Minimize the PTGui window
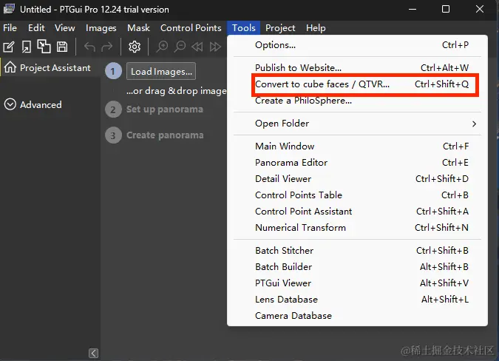Image resolution: width=499 pixels, height=361 pixels. pos(413,9)
